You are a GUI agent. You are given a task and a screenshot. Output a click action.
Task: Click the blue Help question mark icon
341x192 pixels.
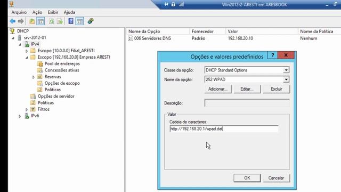[x=71, y=21]
